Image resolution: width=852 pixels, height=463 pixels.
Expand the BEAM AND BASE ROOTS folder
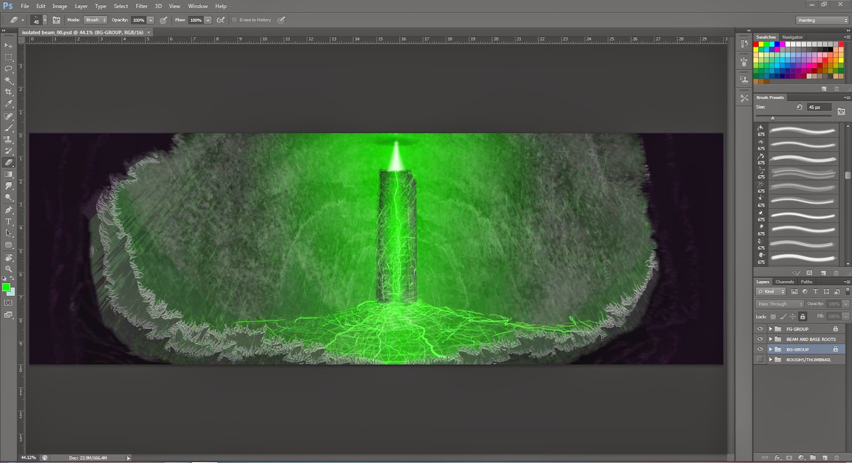click(x=770, y=339)
